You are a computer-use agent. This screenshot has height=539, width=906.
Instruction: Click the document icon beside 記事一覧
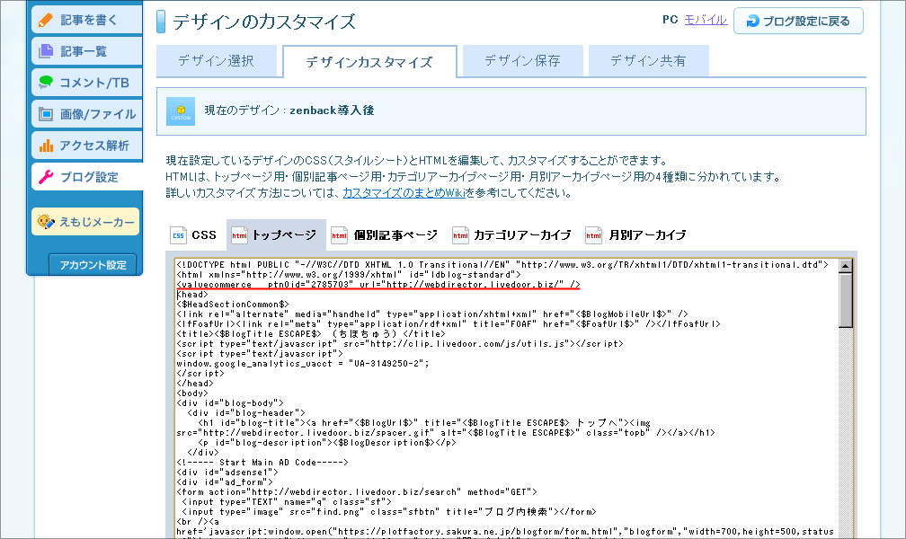tap(46, 51)
